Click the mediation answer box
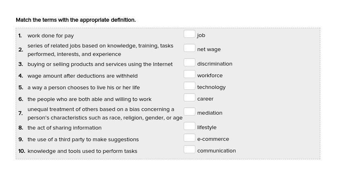Screen dimensions: 340x175 click(189, 111)
